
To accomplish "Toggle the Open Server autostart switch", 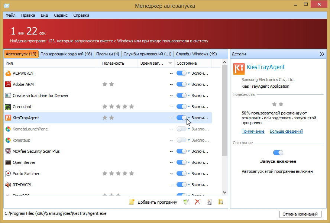I will [x=181, y=162].
